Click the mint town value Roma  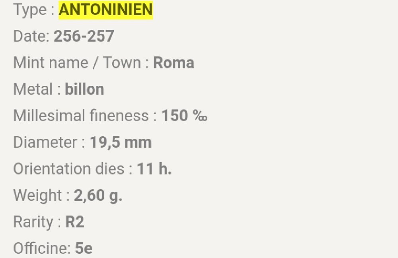tap(174, 63)
